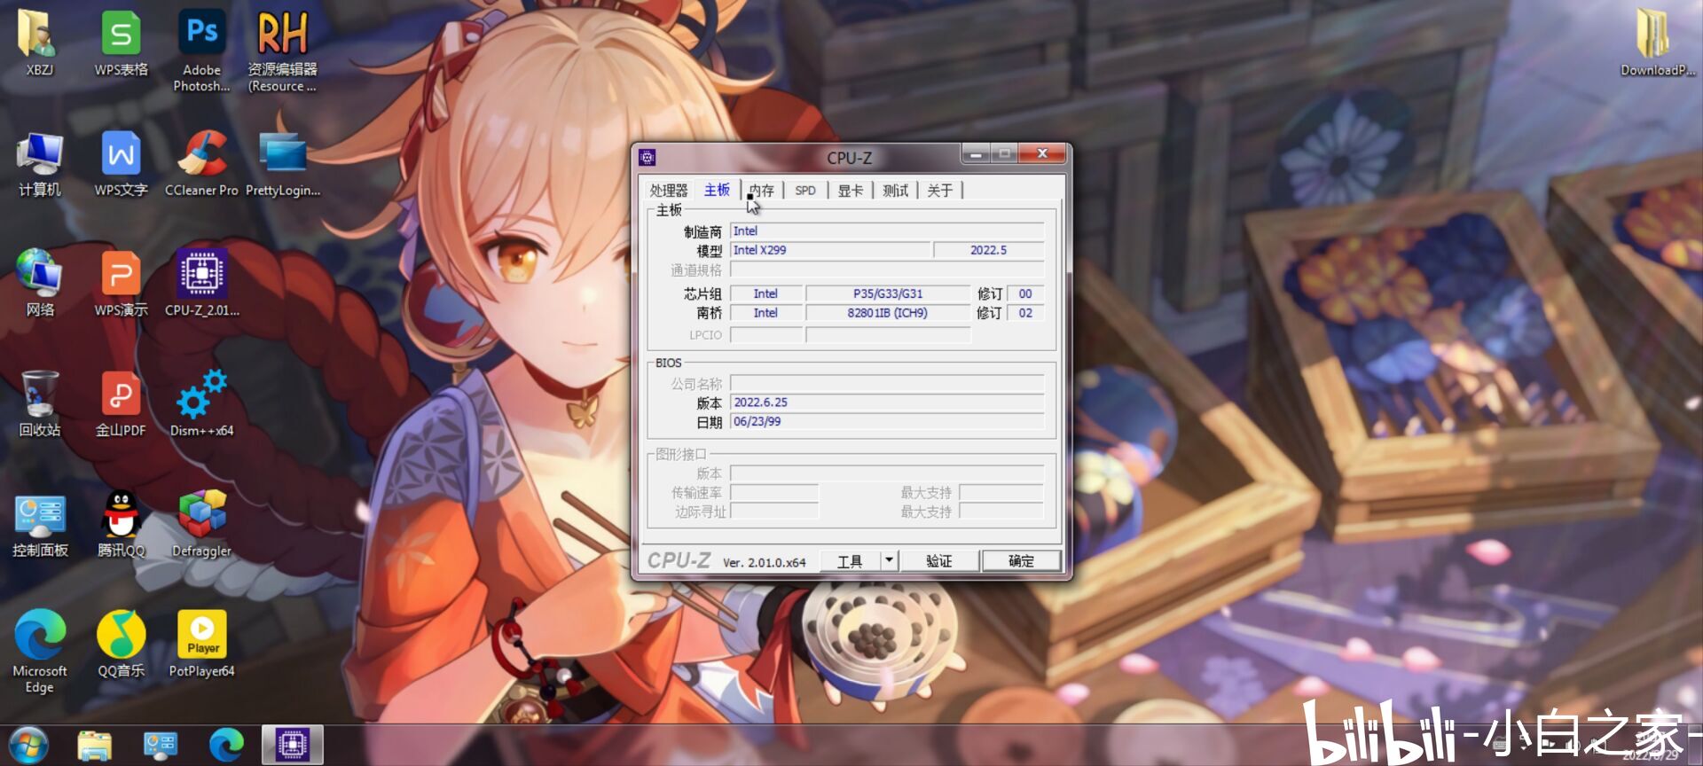
Task: Select the WPS文字 desktop icon
Action: click(121, 163)
